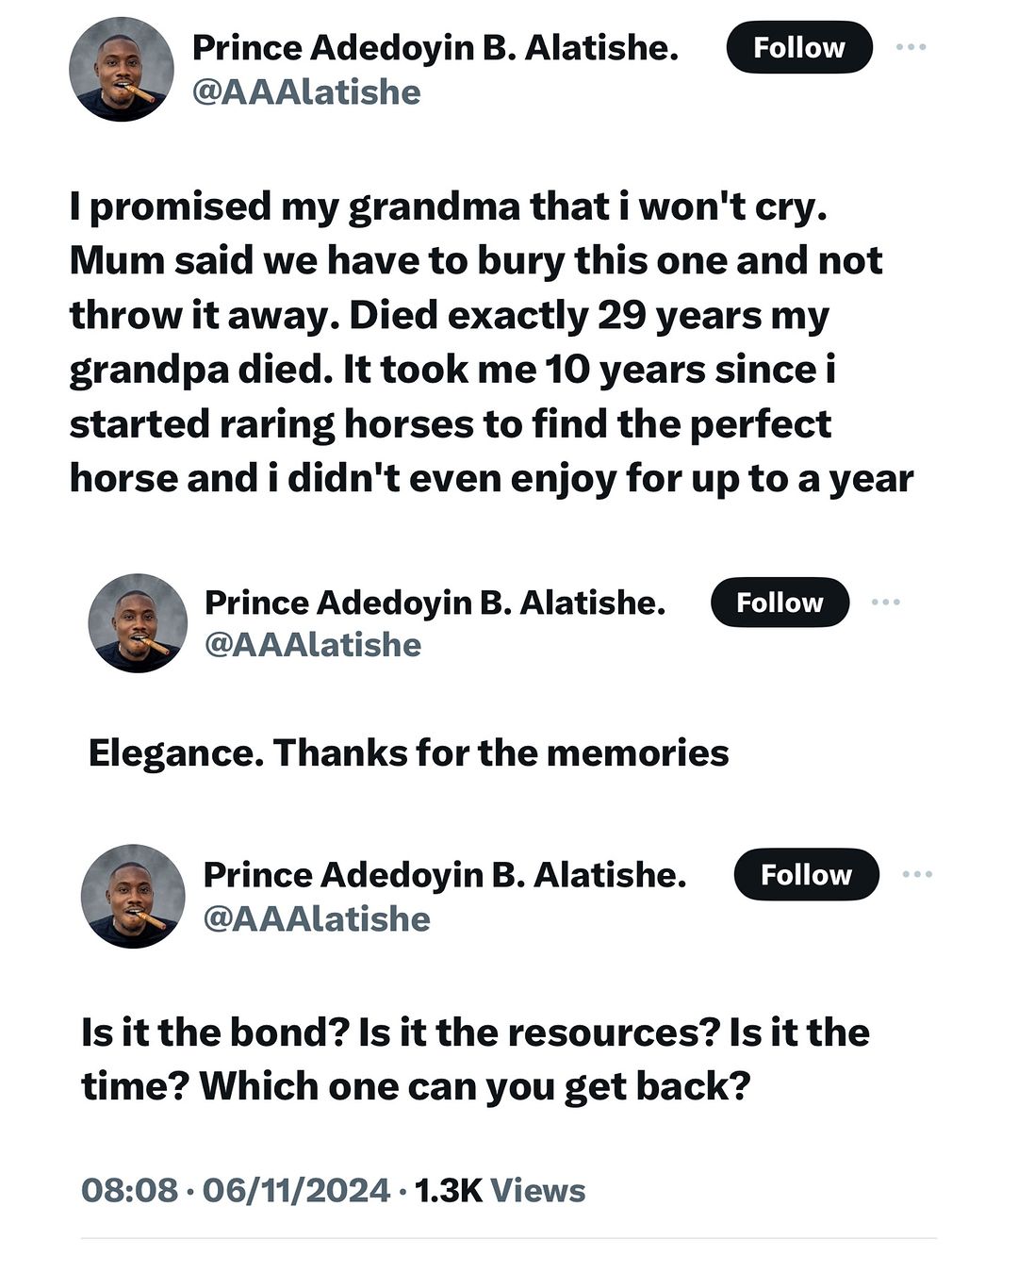Viewport: 1018px width, 1272px height.
Task: Open profile picture on the 'Is it the bond?' tweet
Action: pyautogui.click(x=133, y=895)
